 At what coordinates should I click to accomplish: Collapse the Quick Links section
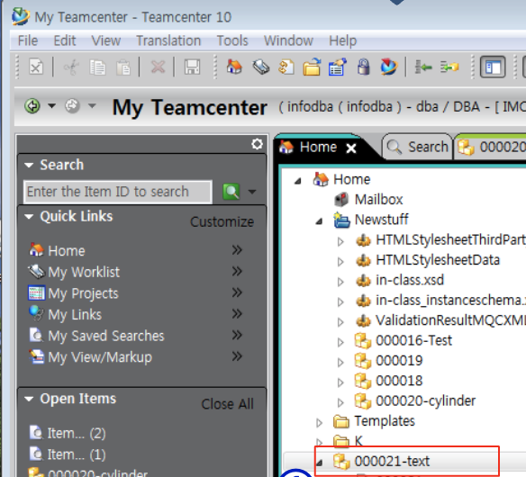29,217
